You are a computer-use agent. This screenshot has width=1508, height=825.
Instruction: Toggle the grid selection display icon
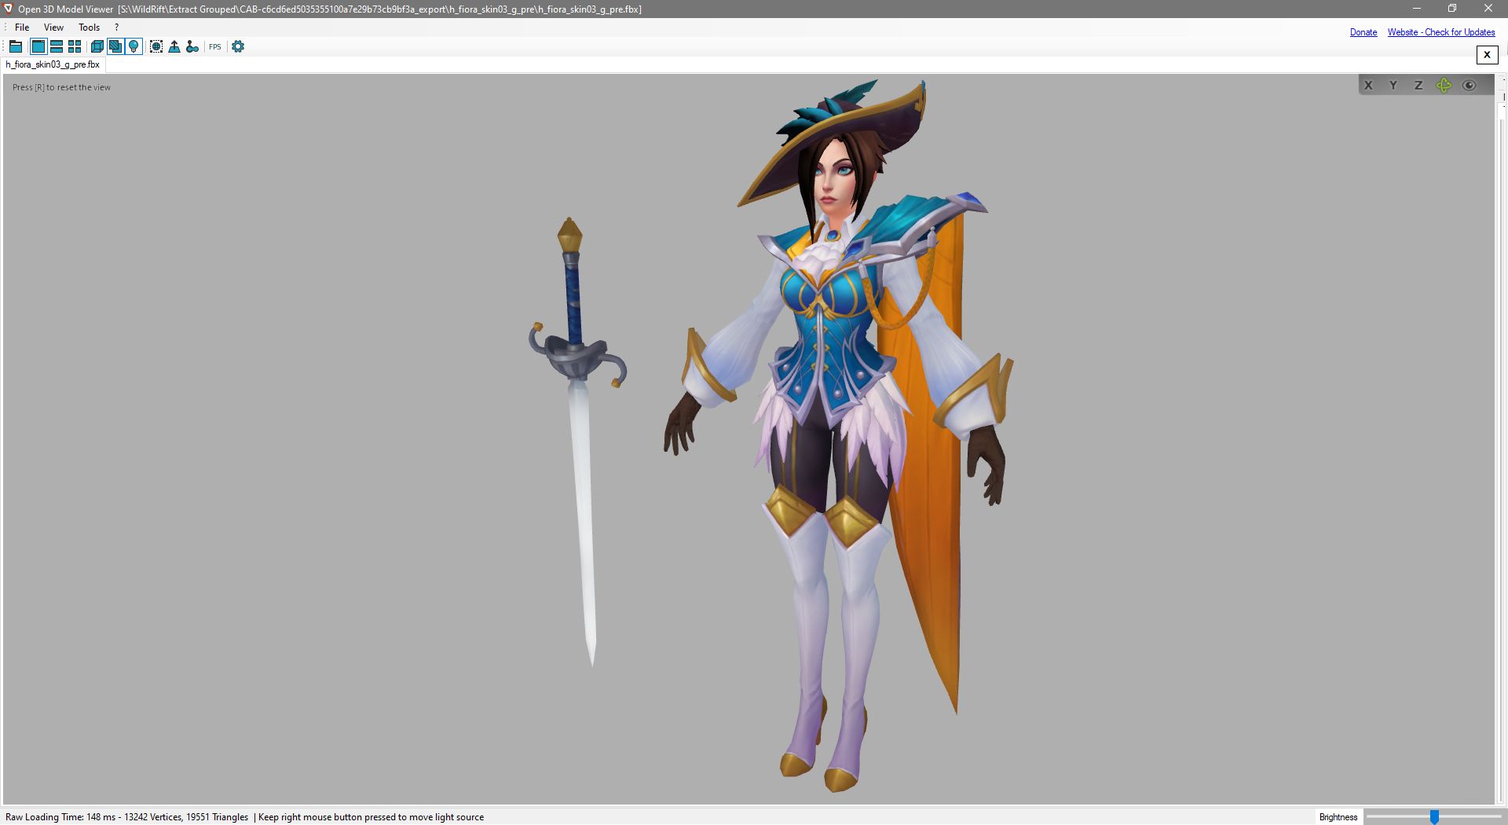pyautogui.click(x=156, y=46)
